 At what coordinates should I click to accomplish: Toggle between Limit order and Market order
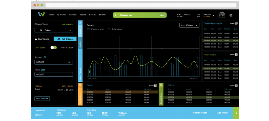(54, 48)
